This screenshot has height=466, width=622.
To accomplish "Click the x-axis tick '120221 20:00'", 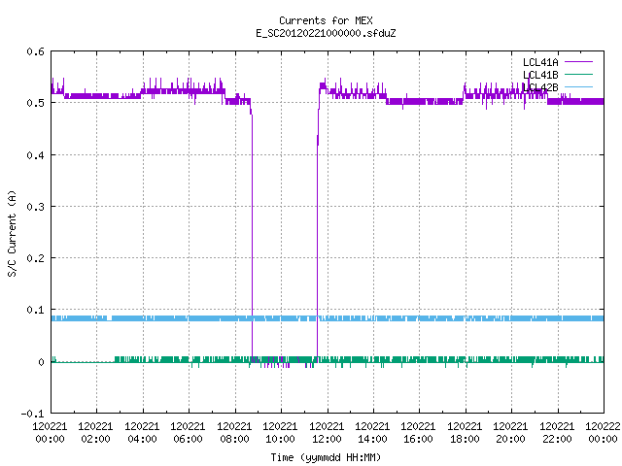I will pos(510,432).
